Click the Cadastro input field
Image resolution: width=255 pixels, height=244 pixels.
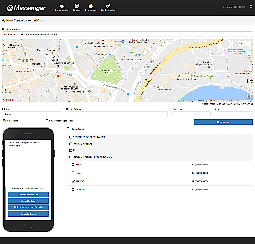click(191, 114)
